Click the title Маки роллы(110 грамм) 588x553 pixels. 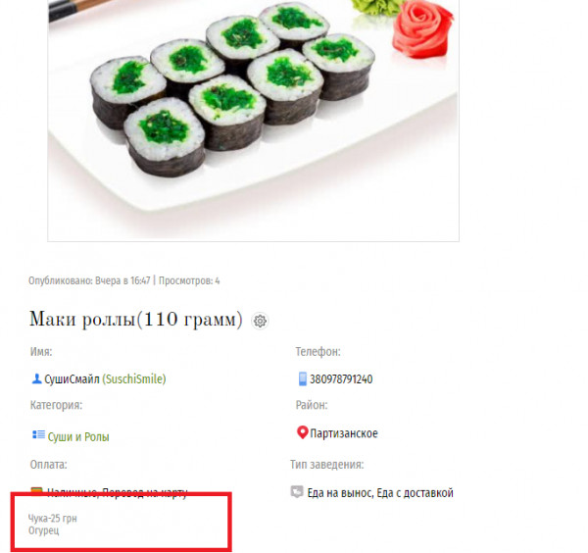coord(136,320)
